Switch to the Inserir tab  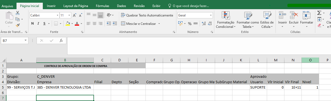[x=51, y=6]
